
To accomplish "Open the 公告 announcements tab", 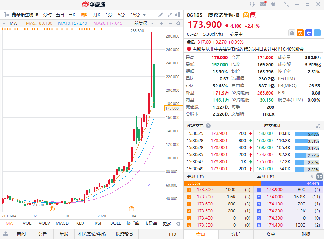I will (x=43, y=234).
